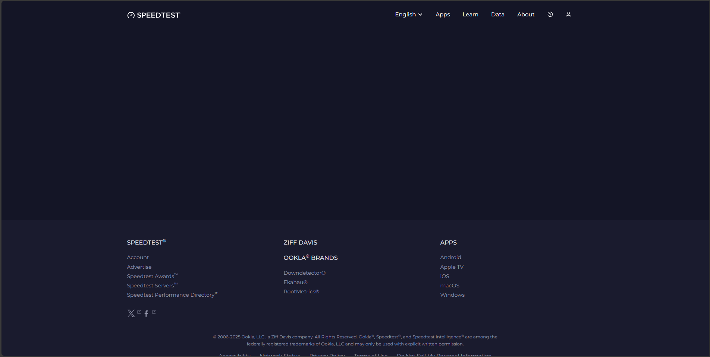
Task: Visit the Ekahau brand link
Action: 295,282
